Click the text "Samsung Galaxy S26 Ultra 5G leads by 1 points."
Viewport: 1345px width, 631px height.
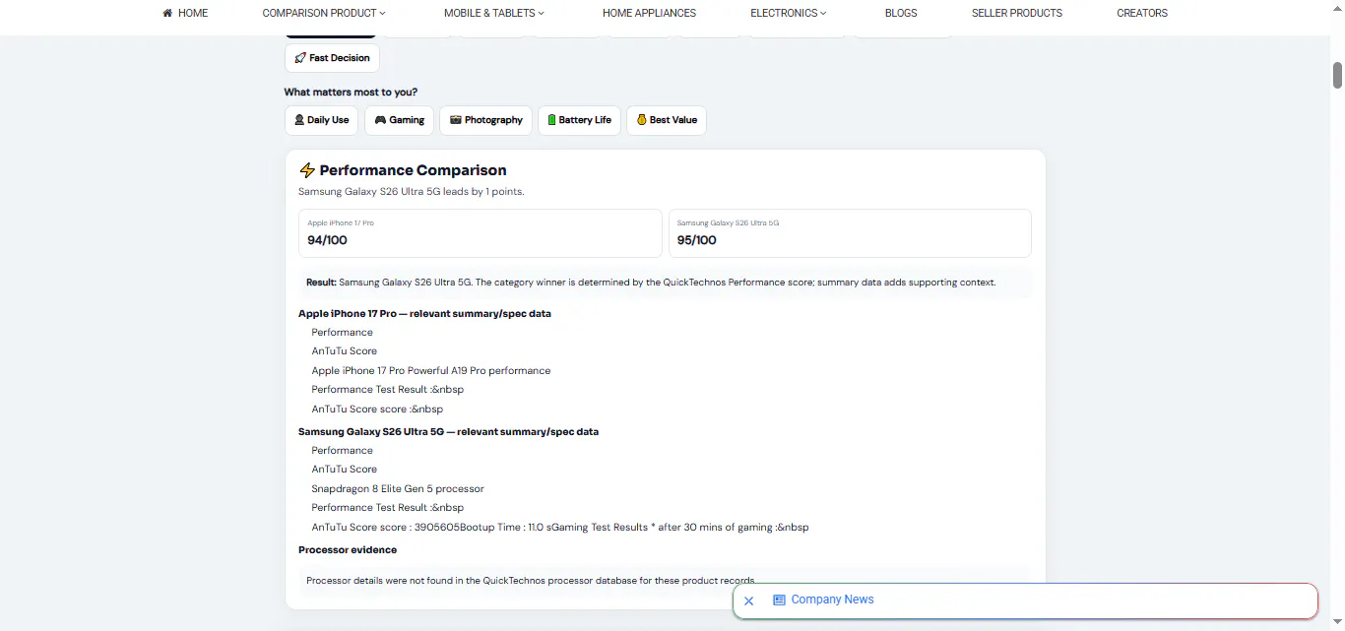[412, 192]
